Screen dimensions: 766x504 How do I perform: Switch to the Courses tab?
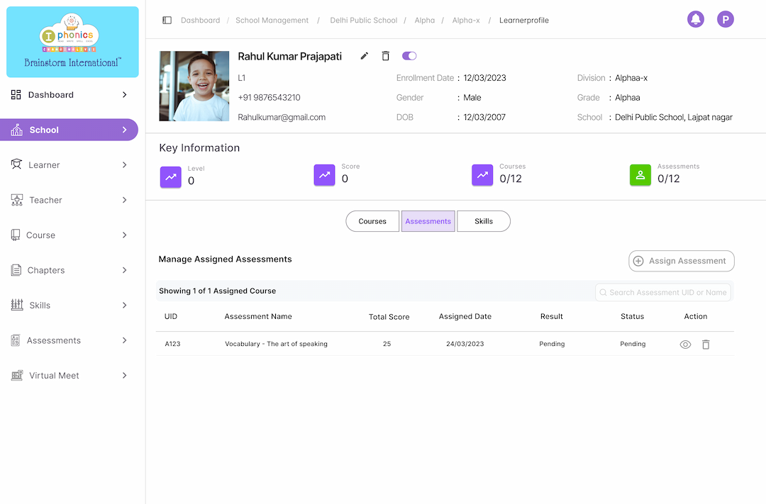pos(372,221)
